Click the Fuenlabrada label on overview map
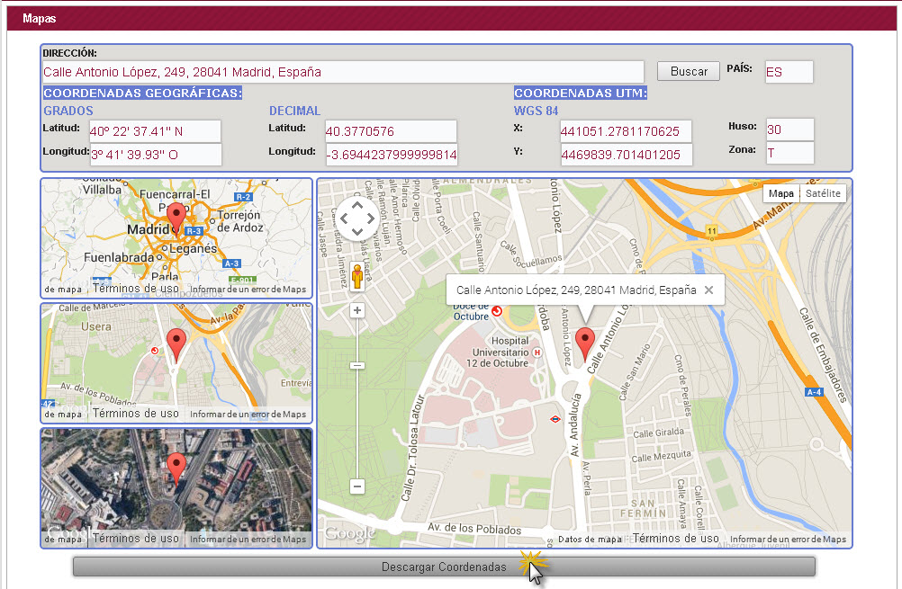Viewport: 902px width, 589px height. [x=119, y=257]
